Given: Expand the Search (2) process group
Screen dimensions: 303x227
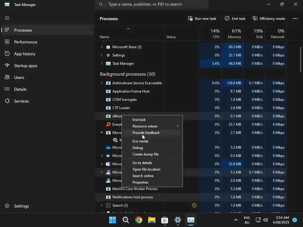Looking at the screenshot, I should click(x=102, y=205).
